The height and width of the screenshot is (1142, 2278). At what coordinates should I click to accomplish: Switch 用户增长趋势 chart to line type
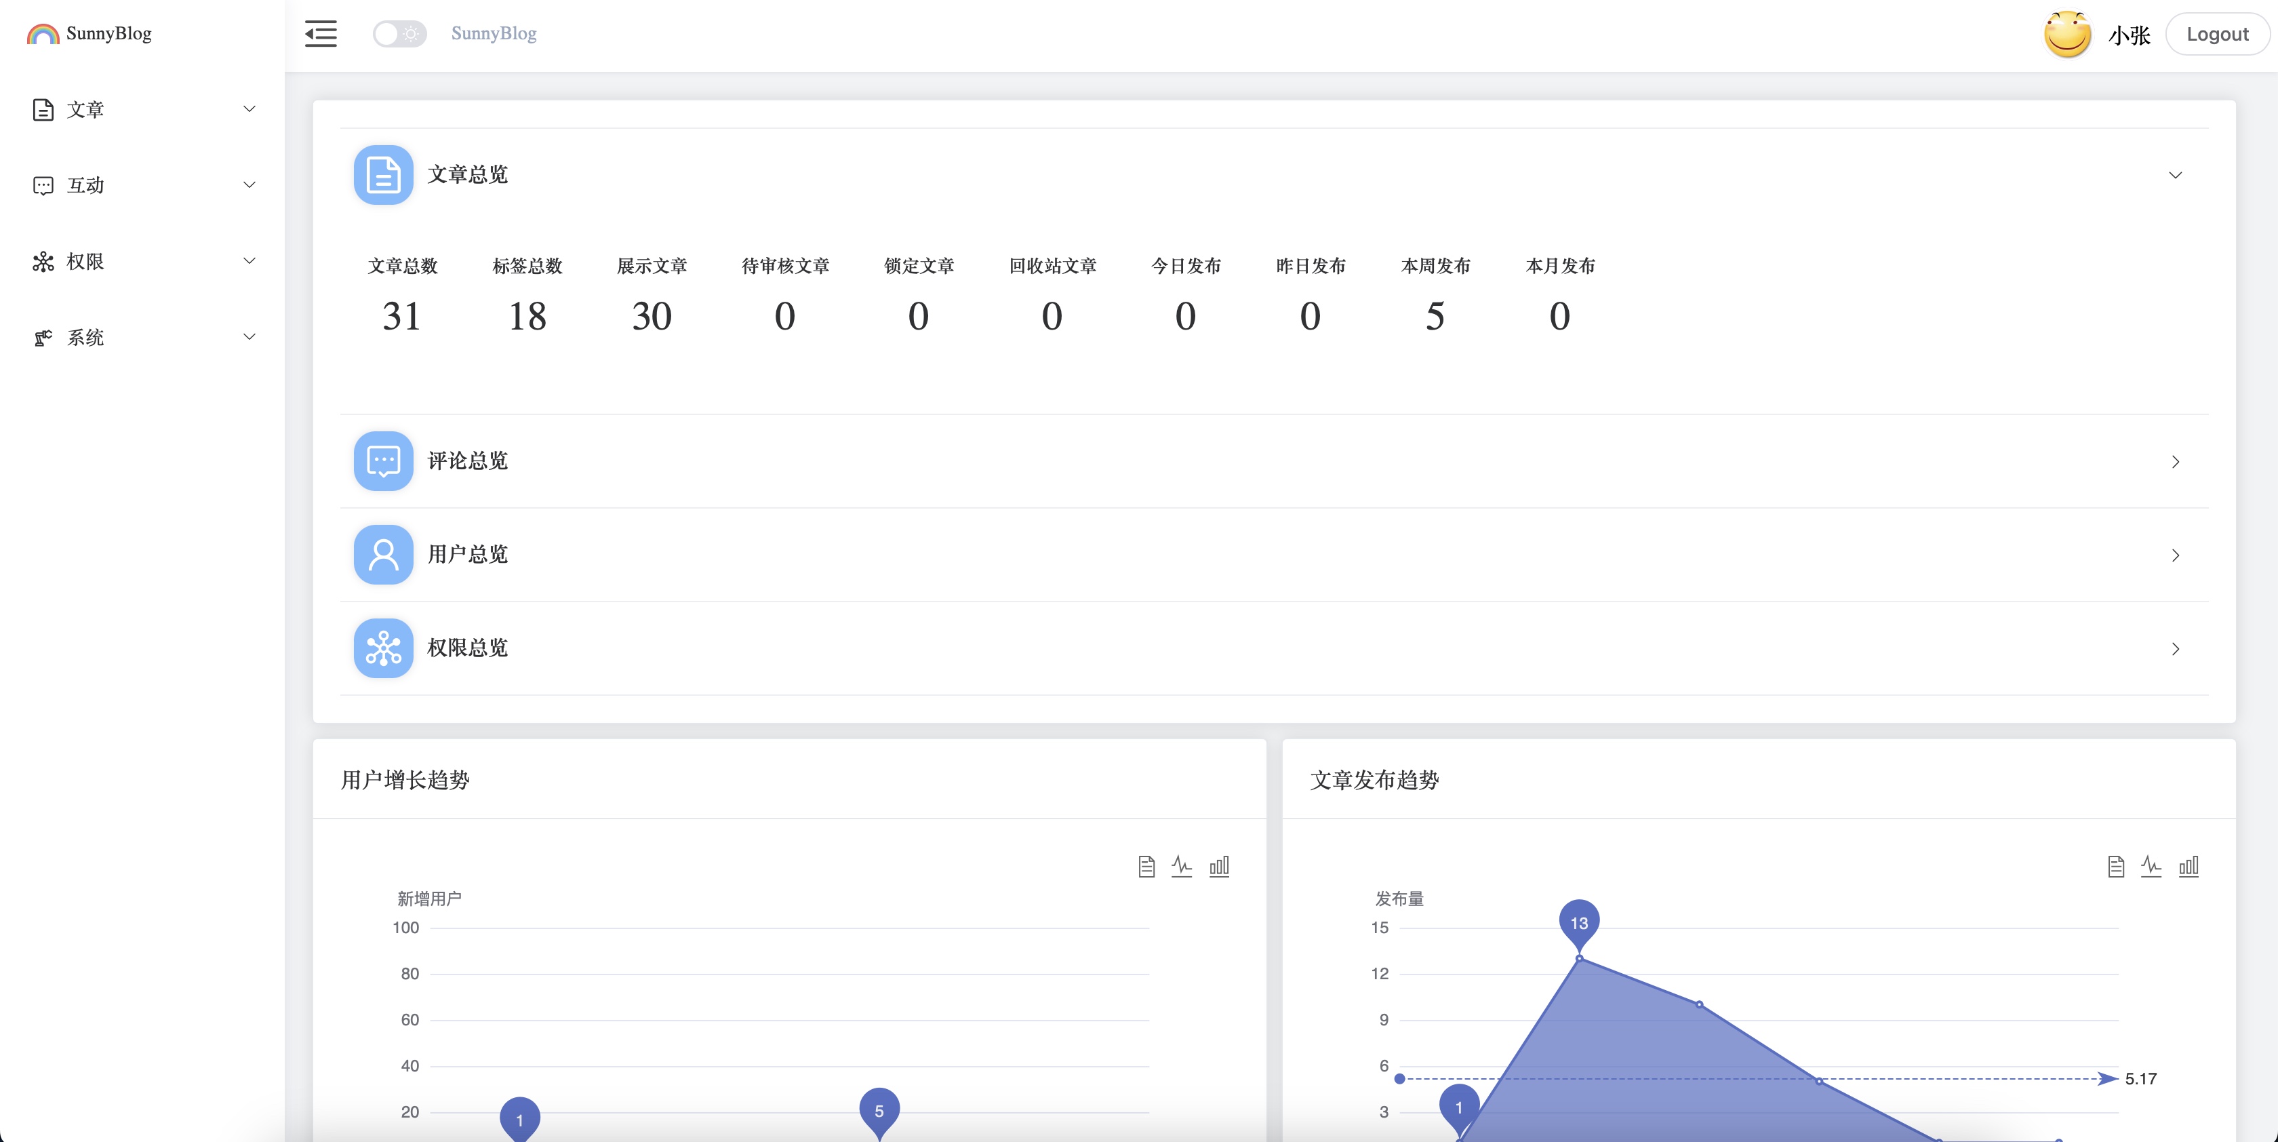[1182, 866]
